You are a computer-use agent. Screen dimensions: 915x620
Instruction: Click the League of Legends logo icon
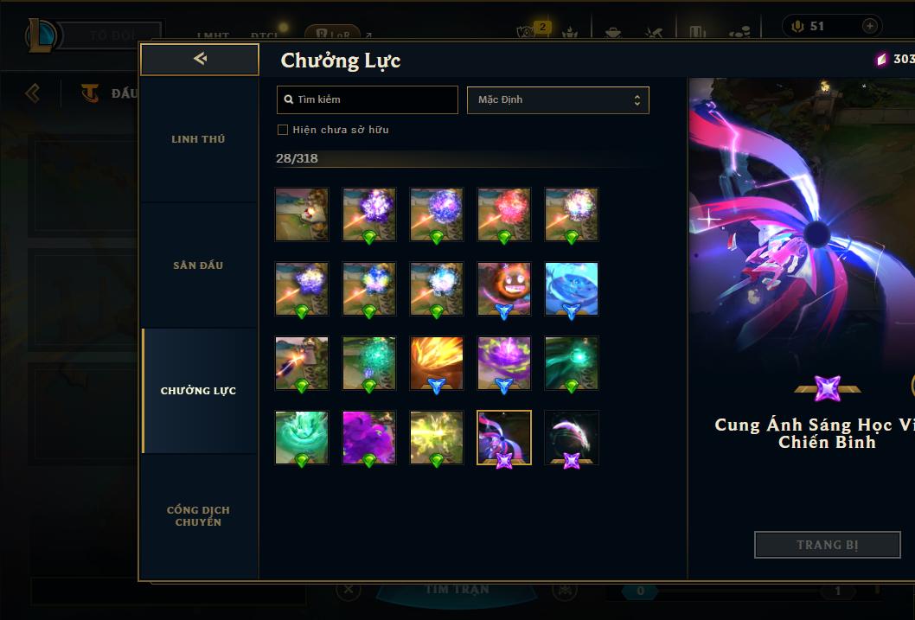pos(41,35)
